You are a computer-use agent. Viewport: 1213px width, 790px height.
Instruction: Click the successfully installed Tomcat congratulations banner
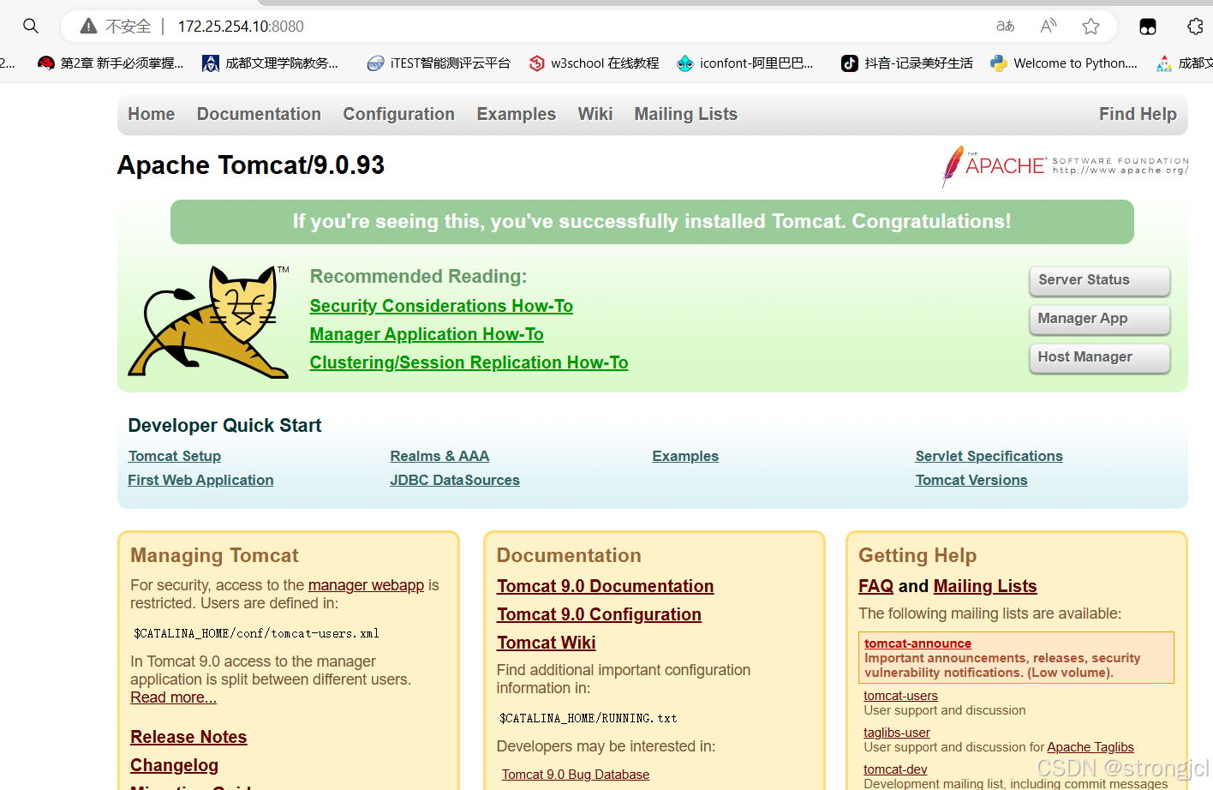(x=652, y=222)
